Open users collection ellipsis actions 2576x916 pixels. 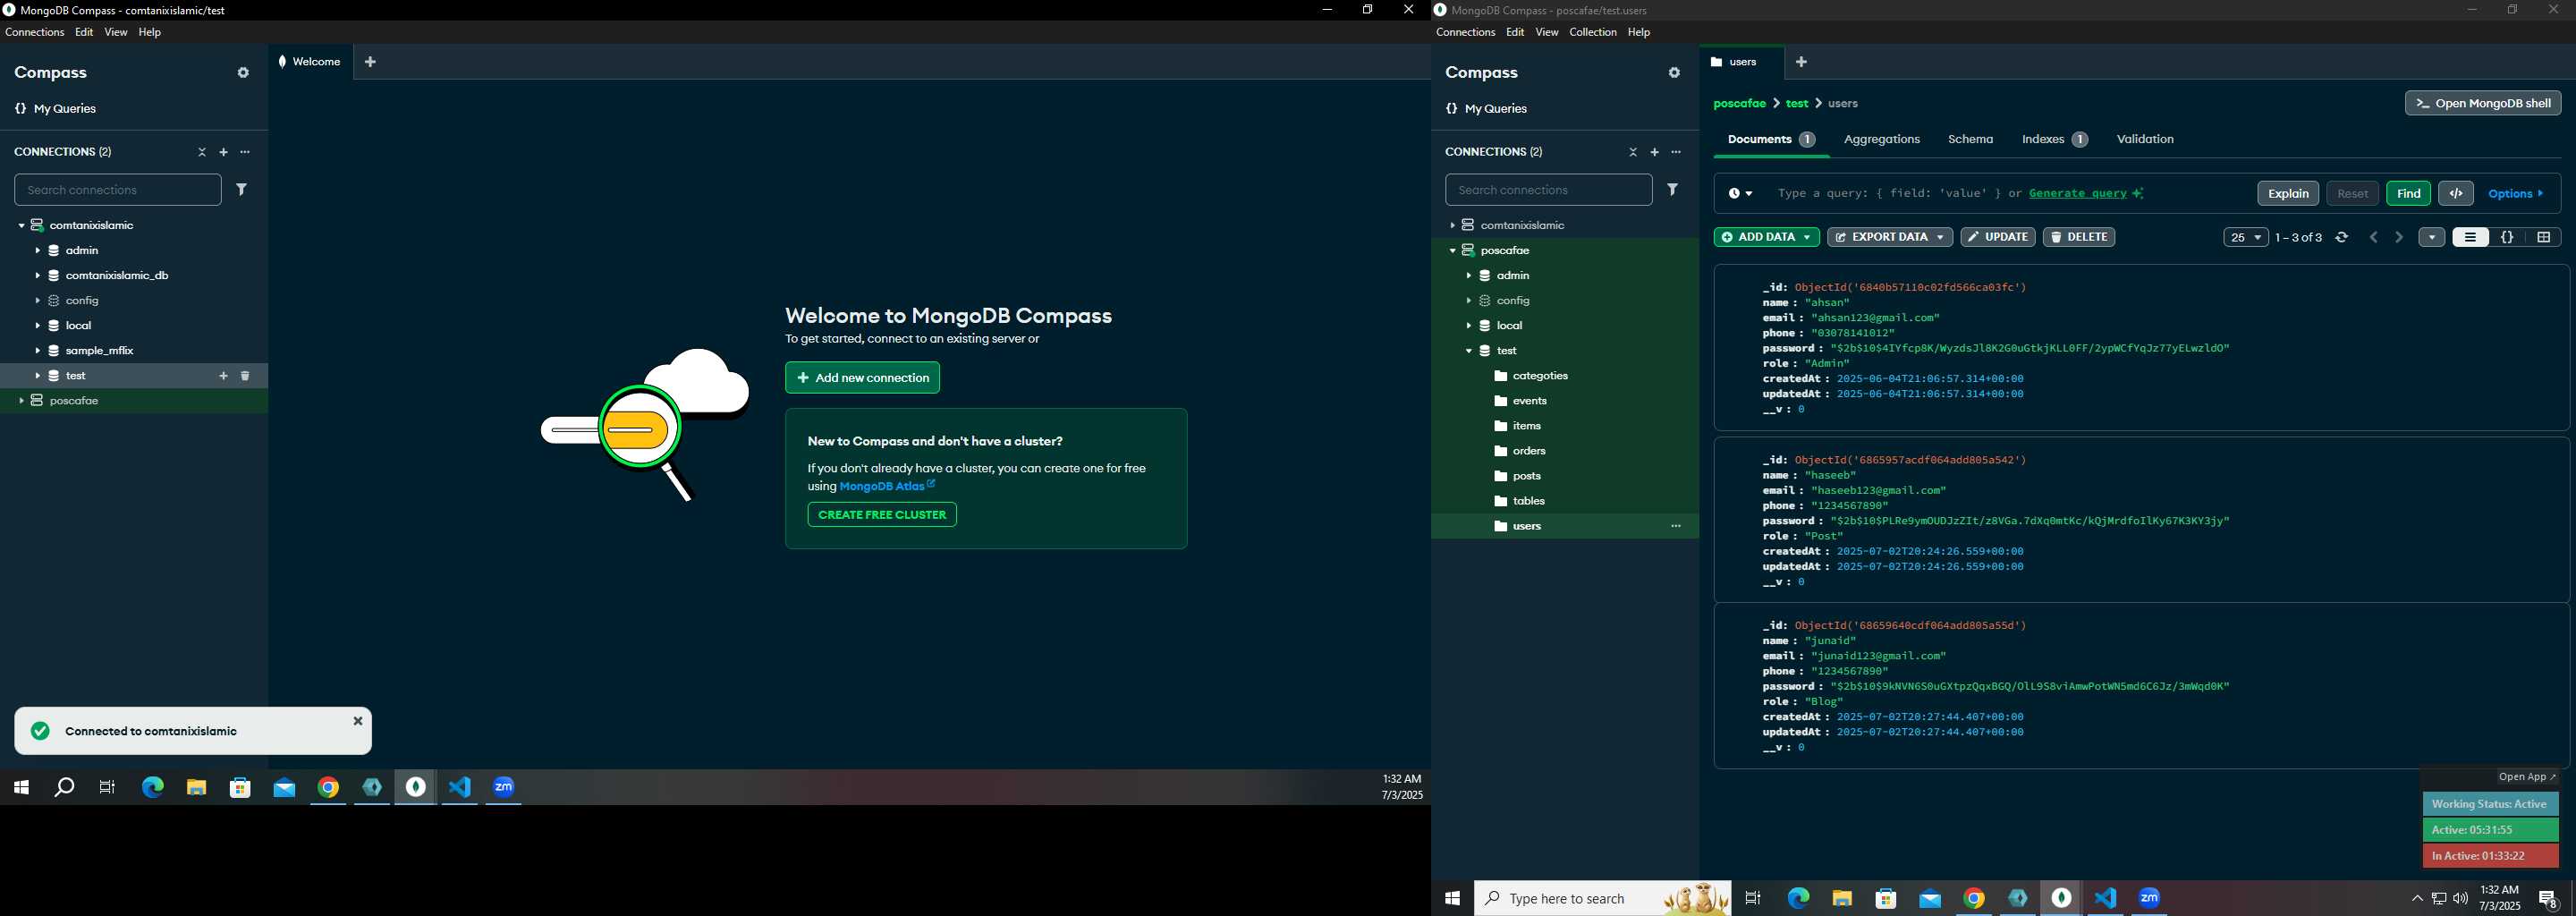coord(1676,526)
